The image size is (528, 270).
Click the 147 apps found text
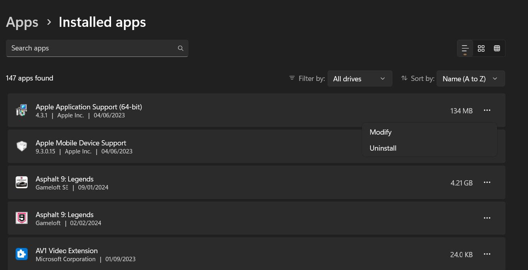click(x=30, y=78)
